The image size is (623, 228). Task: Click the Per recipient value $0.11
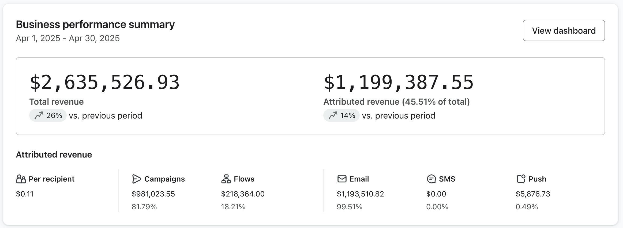point(25,194)
